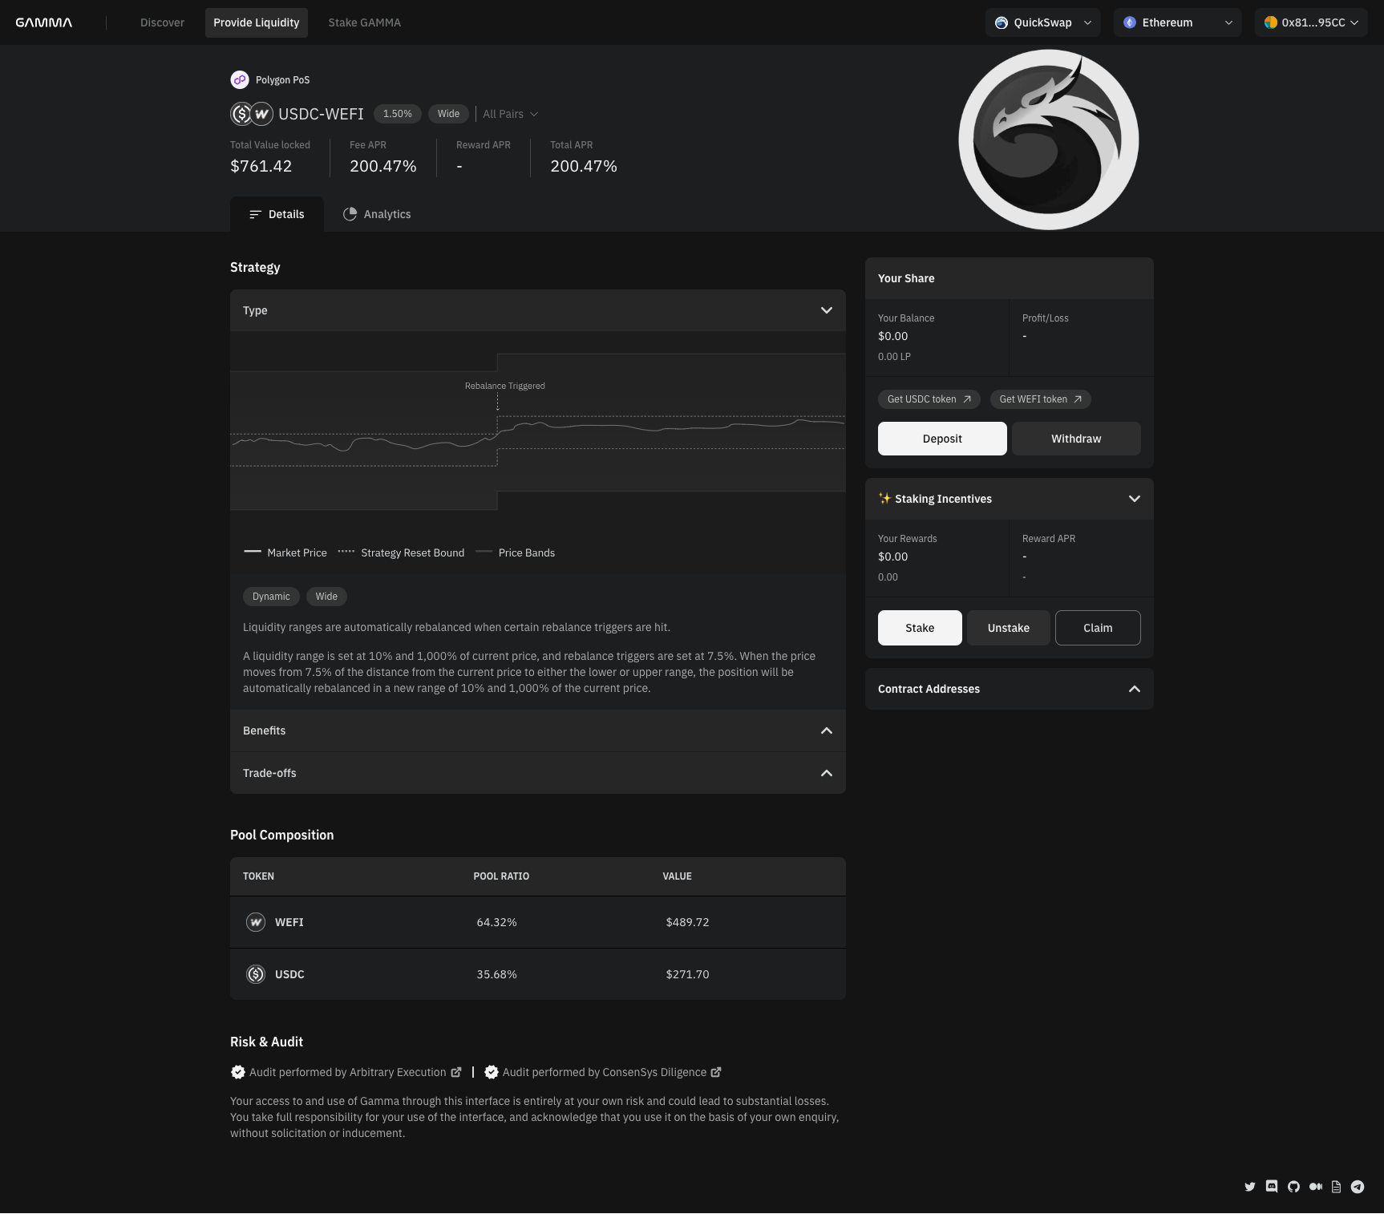Click the WEFI token icon in Pool Composition
1384x1214 pixels.
pyautogui.click(x=256, y=922)
